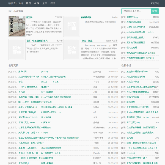Open 十年止痒 in 最新小说

(x=131, y=153)
